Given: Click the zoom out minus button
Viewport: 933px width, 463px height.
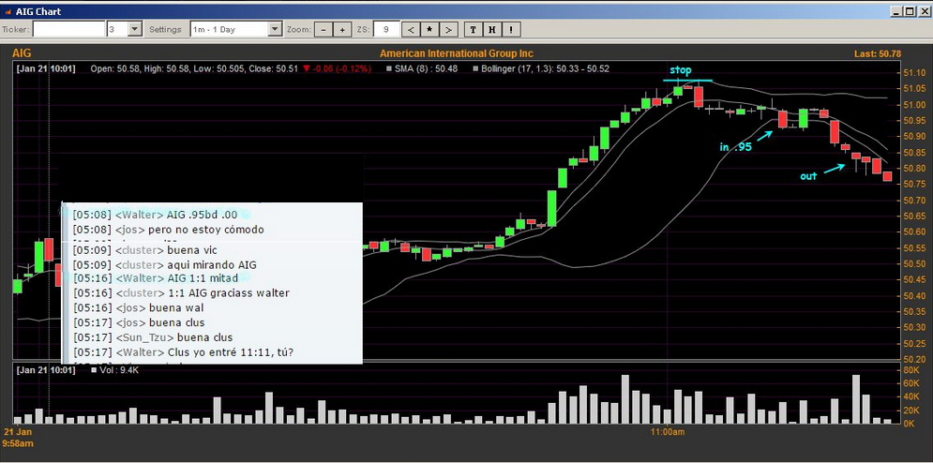Looking at the screenshot, I should pos(323,29).
